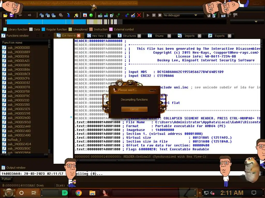Click the Input MD5 line in the disassembly
265x198 pixels.
(x=176, y=72)
